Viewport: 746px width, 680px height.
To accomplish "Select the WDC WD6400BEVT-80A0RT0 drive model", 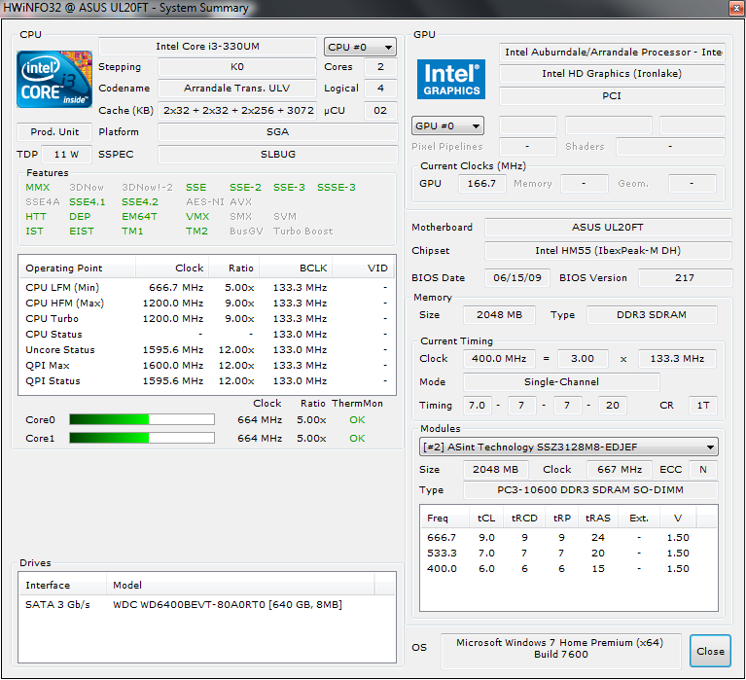I will (x=228, y=604).
